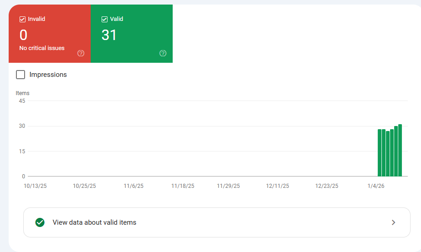Screen dimensions: 421x252
Task: Open View data about valid items
Action: click(x=94, y=222)
